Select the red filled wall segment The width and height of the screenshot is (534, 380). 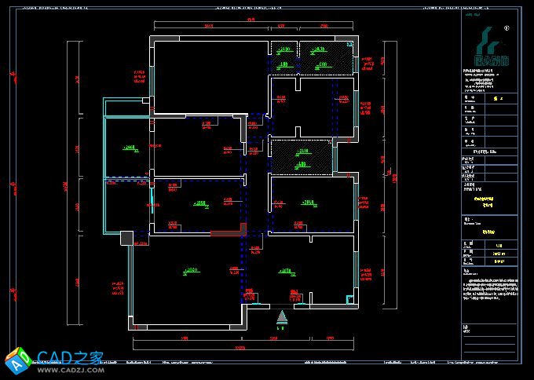tap(228, 232)
